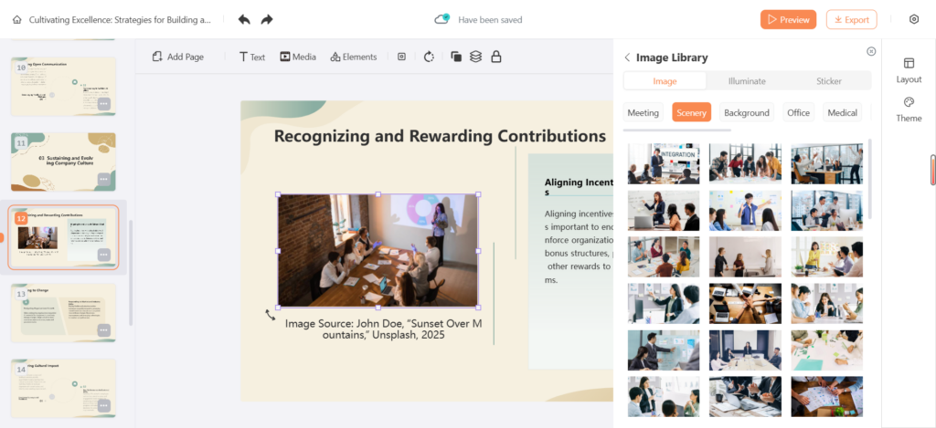Image resolution: width=936 pixels, height=428 pixels.
Task: Select slide 14 thumbnail
Action: coord(63,388)
